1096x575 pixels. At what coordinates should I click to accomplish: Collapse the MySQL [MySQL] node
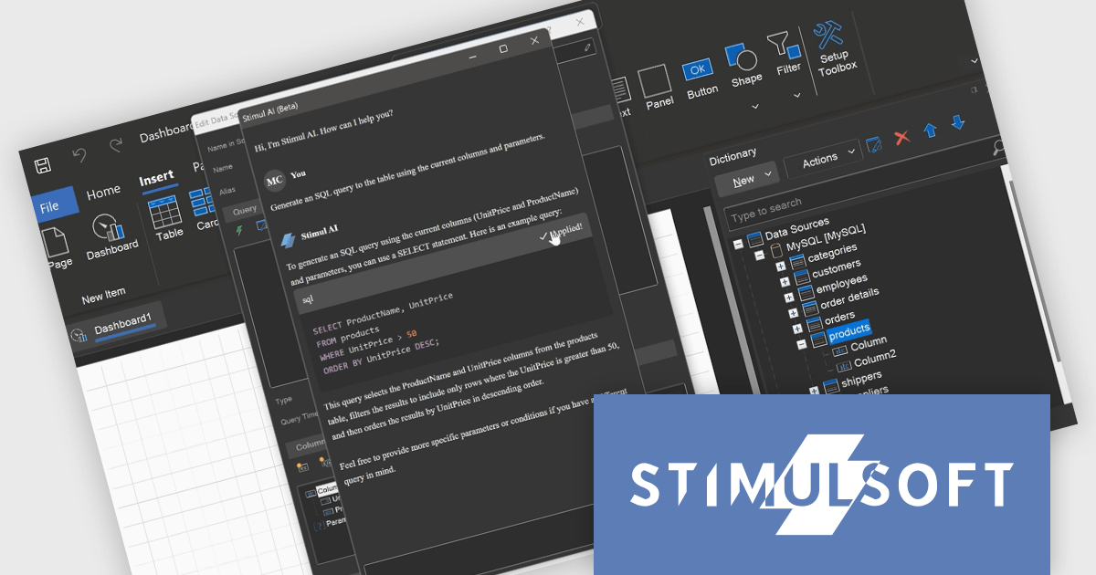(758, 256)
